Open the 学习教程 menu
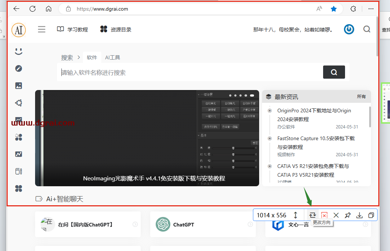Screen dimensions: 390x251 point(72,29)
